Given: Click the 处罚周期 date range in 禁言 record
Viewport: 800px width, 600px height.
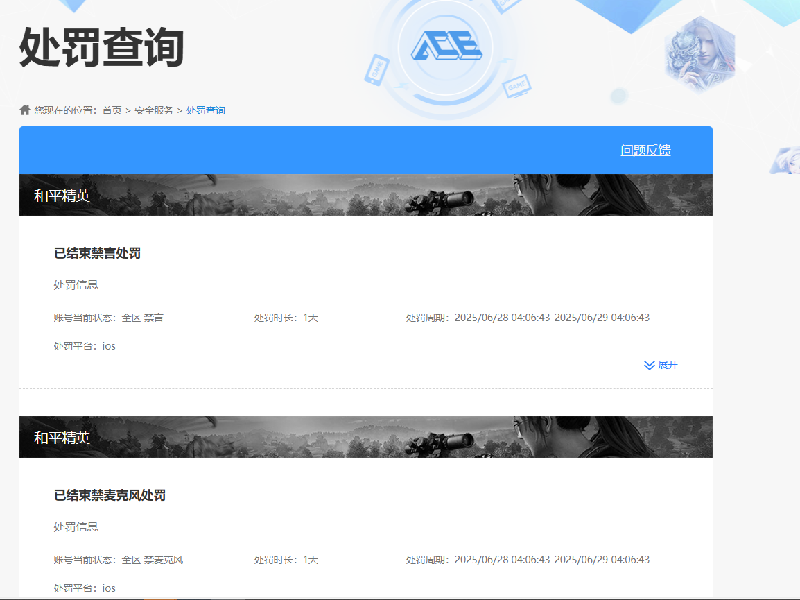Looking at the screenshot, I should click(x=552, y=318).
